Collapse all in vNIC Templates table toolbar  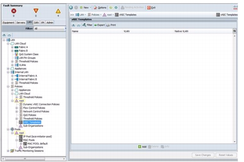[79, 25]
